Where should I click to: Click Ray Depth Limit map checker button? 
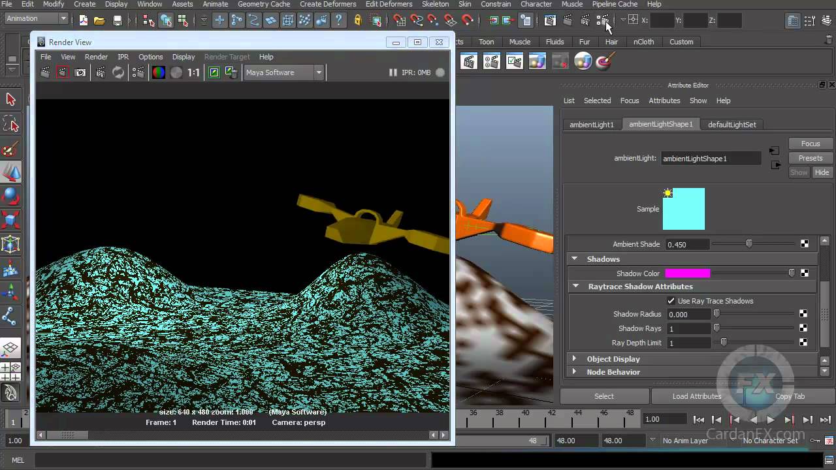[x=803, y=343]
